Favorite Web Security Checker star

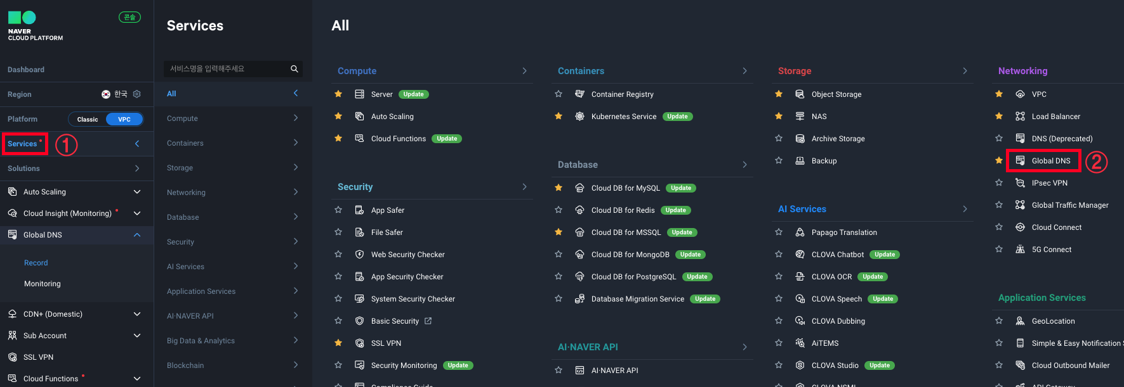(338, 254)
